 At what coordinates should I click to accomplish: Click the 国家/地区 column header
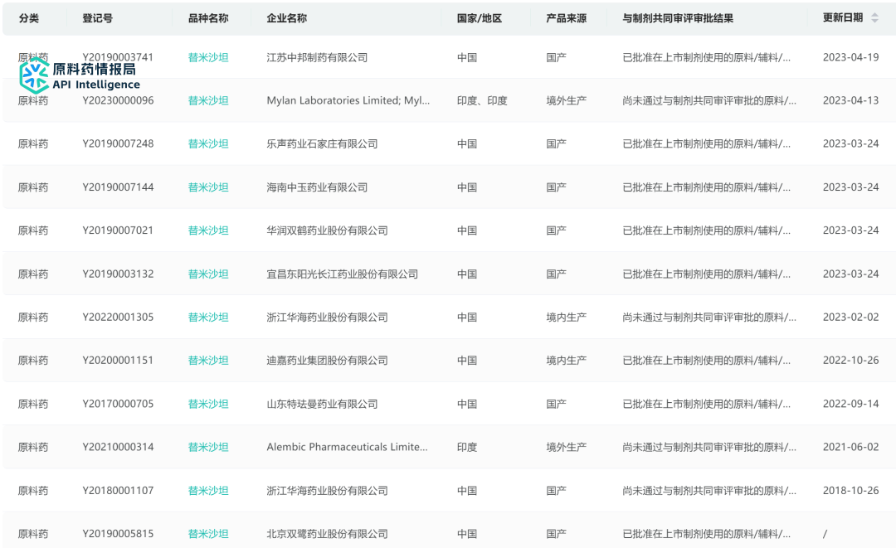click(x=479, y=18)
